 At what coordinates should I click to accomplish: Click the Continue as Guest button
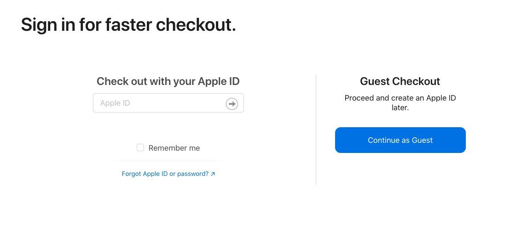pos(400,140)
